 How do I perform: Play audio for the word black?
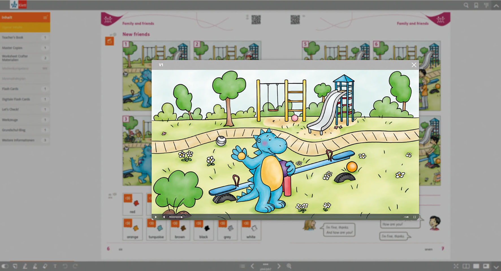coord(199,223)
